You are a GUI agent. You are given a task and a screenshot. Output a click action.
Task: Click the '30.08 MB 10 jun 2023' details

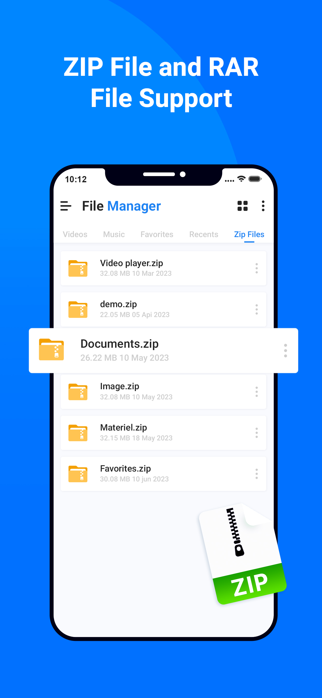(135, 479)
